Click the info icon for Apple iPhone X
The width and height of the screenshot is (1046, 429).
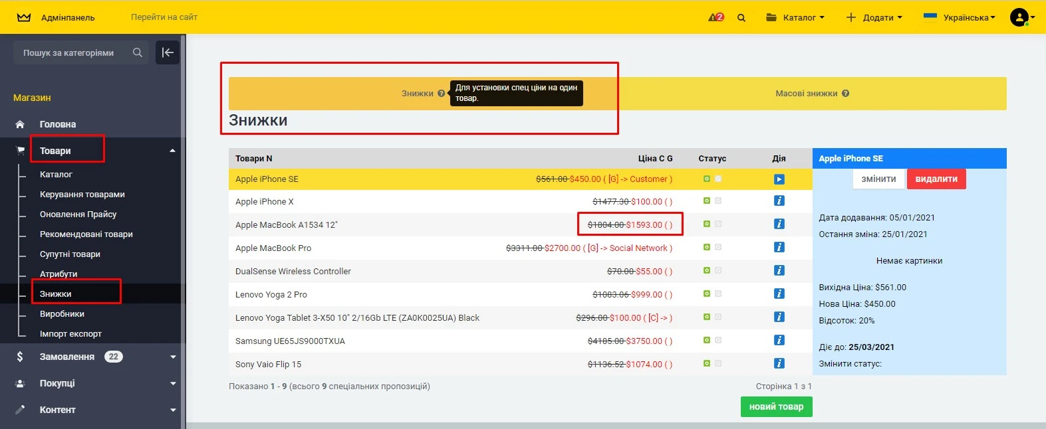coord(779,201)
